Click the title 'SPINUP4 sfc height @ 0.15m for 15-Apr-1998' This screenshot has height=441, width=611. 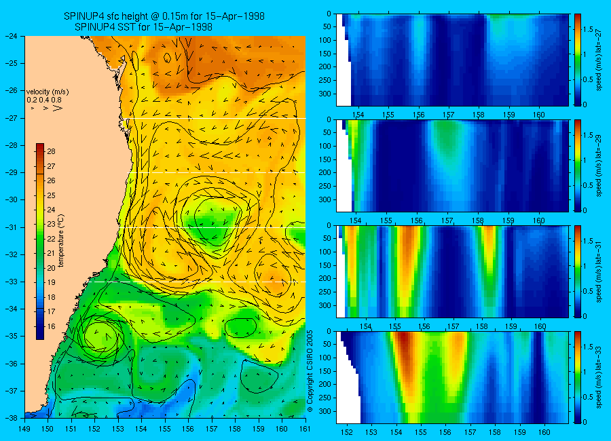164,16
